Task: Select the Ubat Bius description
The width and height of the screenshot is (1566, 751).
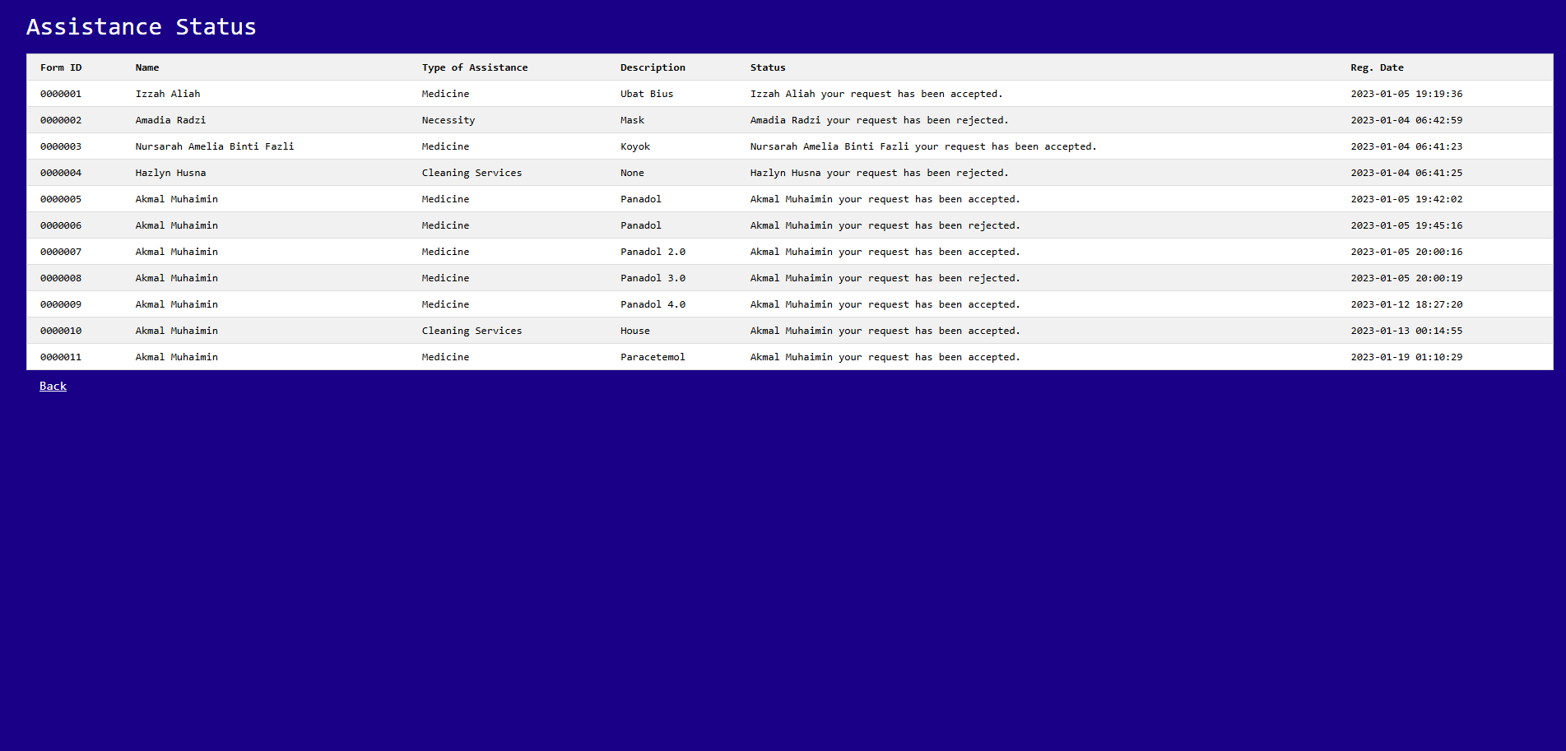Action: pos(647,94)
